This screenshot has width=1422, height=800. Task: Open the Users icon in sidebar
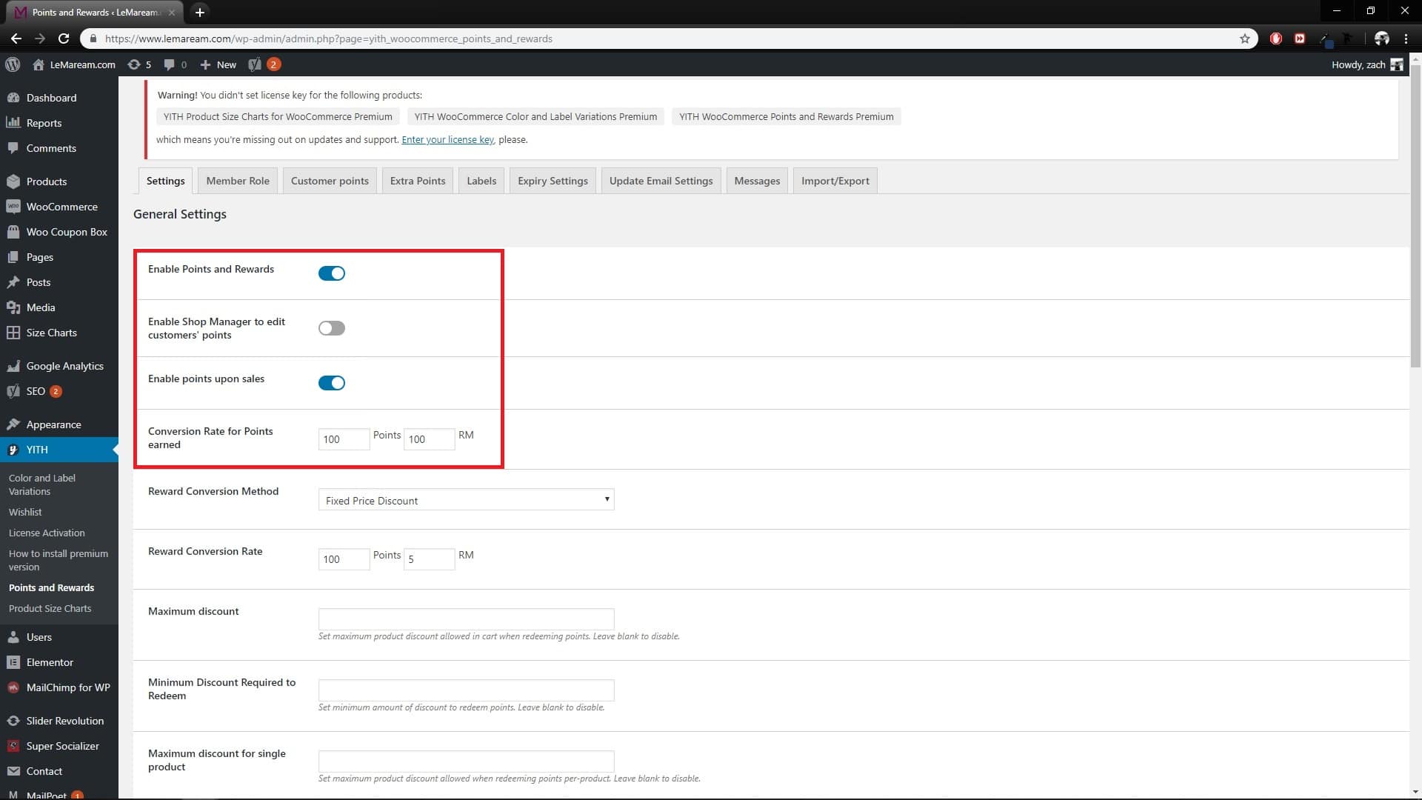pyautogui.click(x=13, y=637)
